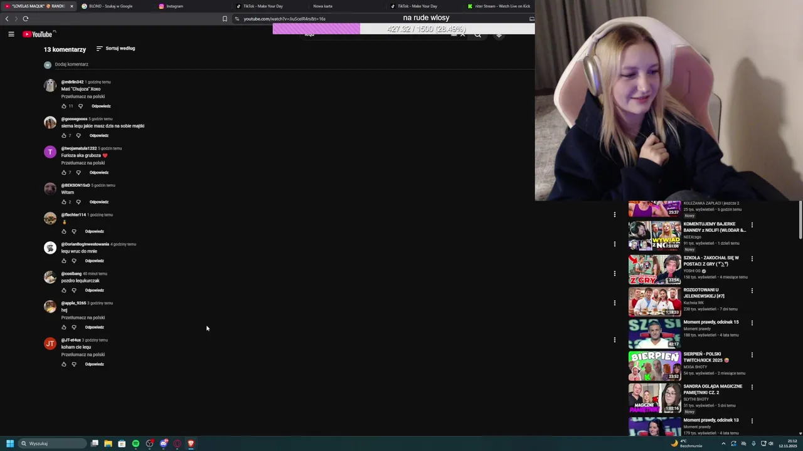This screenshot has height=451, width=803.
Task: Reply to @goosegooss with Odpowiedz
Action: 99,135
